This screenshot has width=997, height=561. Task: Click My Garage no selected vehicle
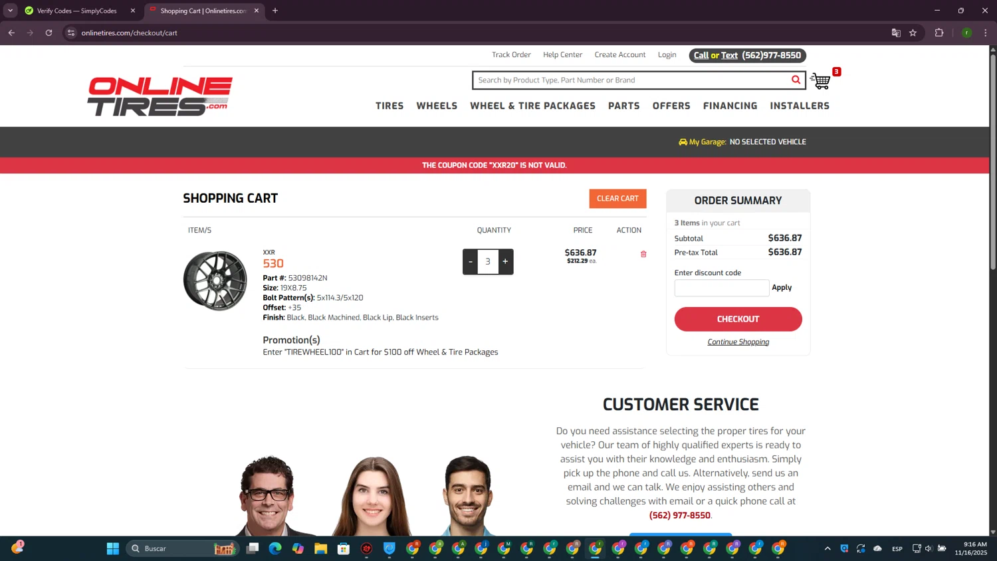[x=742, y=142]
